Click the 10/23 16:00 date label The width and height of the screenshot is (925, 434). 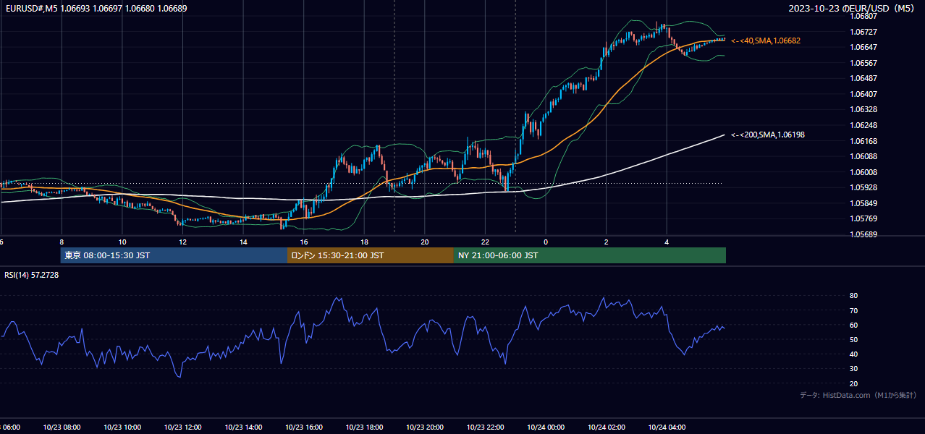(x=304, y=427)
